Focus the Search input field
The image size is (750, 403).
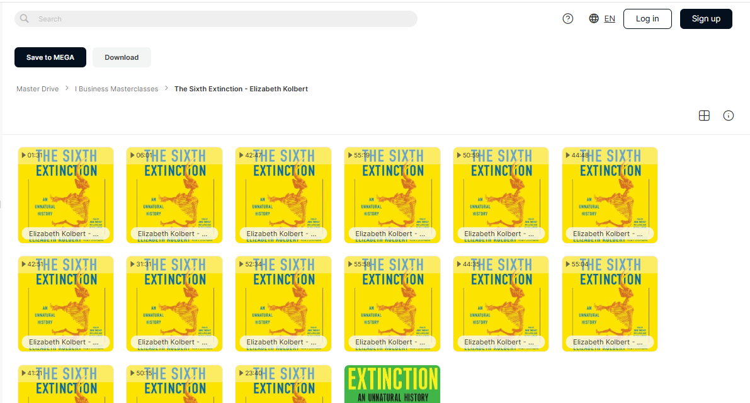tap(216, 19)
